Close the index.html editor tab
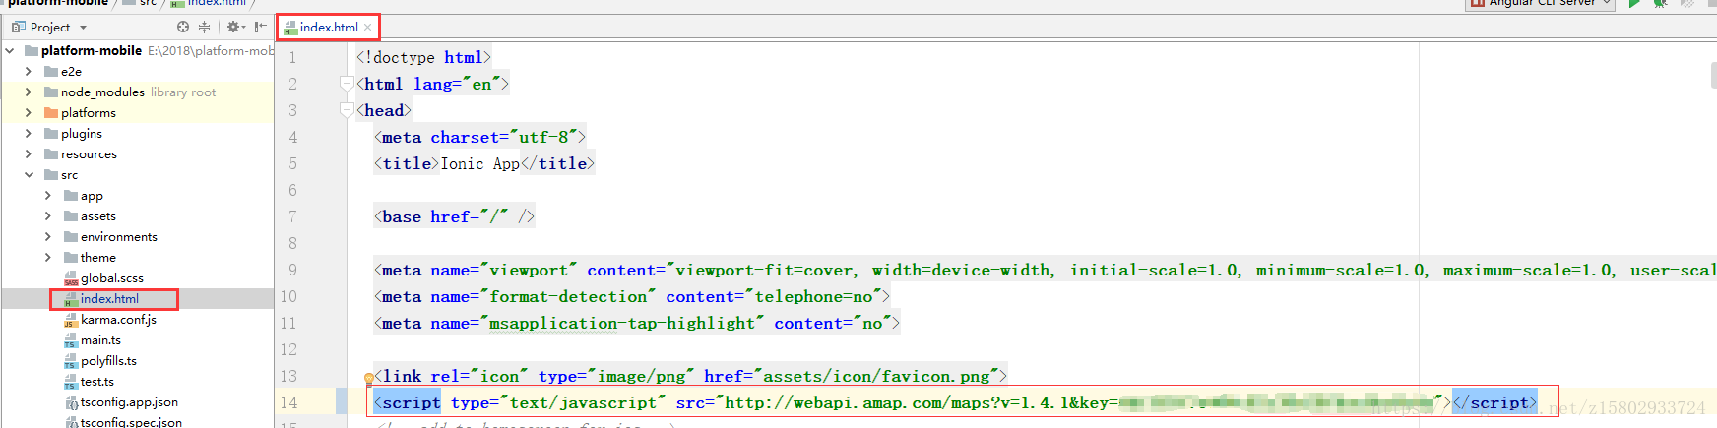This screenshot has height=428, width=1717. (x=368, y=28)
